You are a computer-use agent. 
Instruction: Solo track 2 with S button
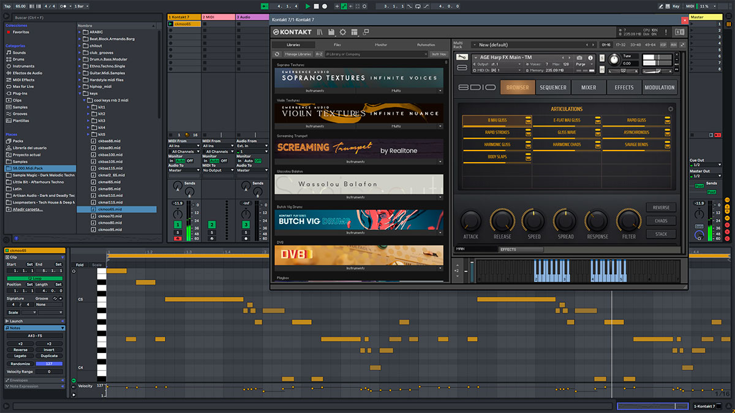212,233
